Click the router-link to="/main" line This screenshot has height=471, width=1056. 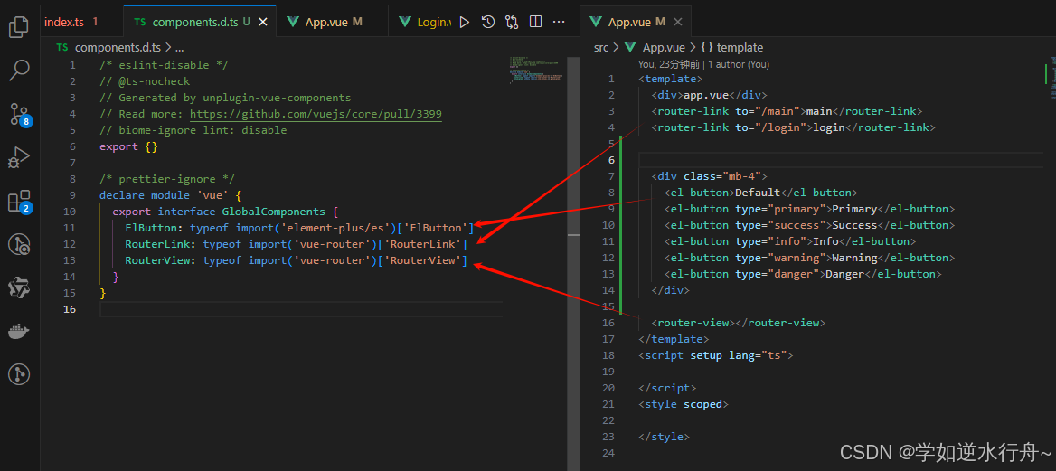coord(787,111)
